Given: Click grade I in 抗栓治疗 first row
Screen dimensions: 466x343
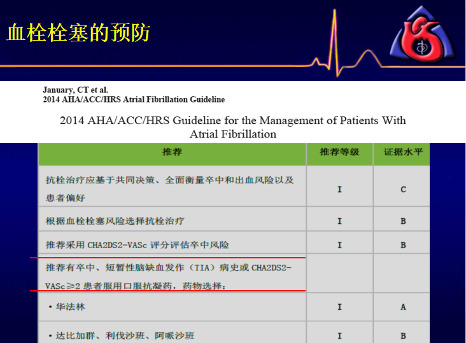Looking at the screenshot, I should [339, 189].
